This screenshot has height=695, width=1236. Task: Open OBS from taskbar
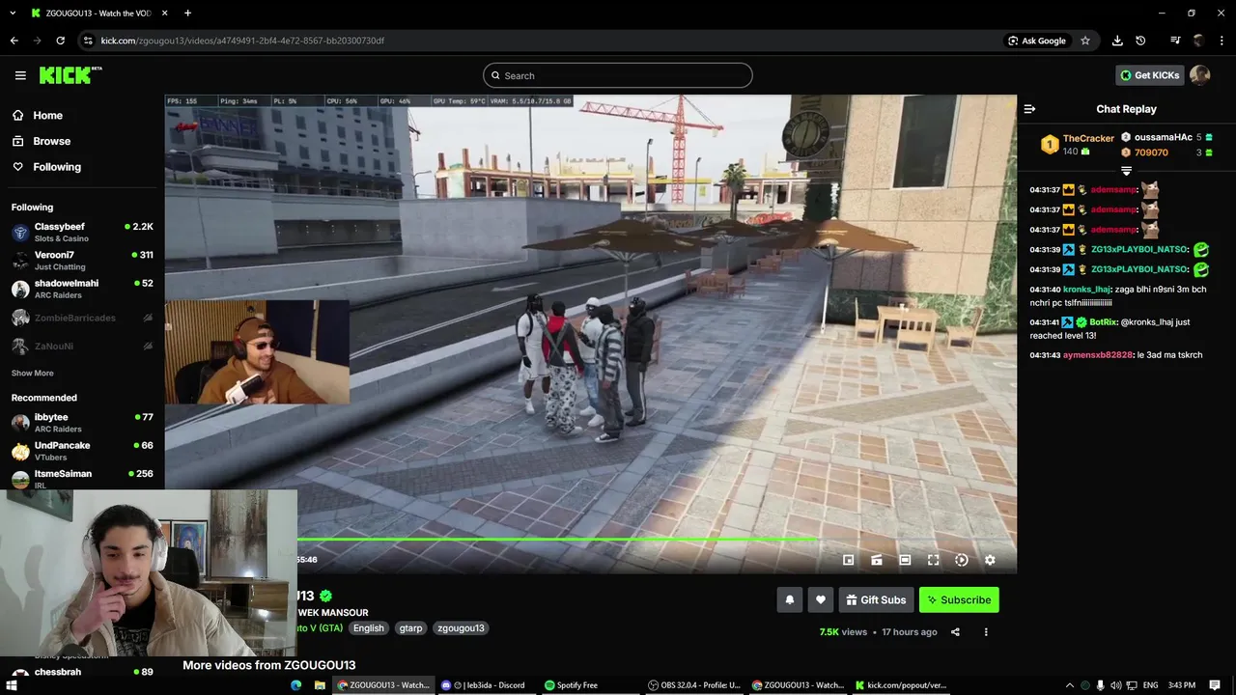694,685
